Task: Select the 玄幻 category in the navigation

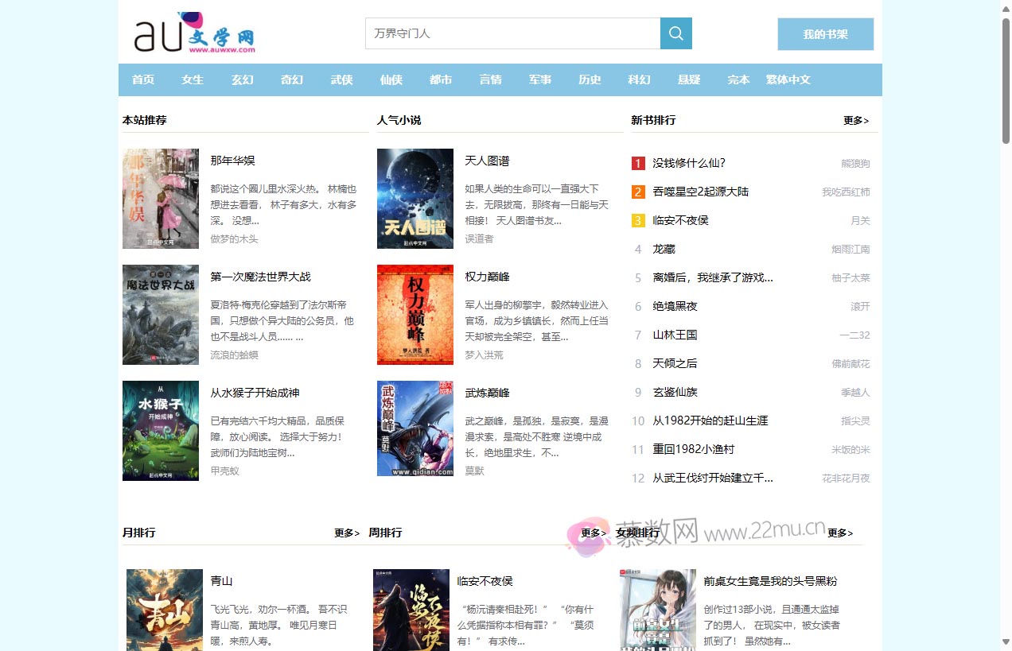Action: tap(242, 79)
